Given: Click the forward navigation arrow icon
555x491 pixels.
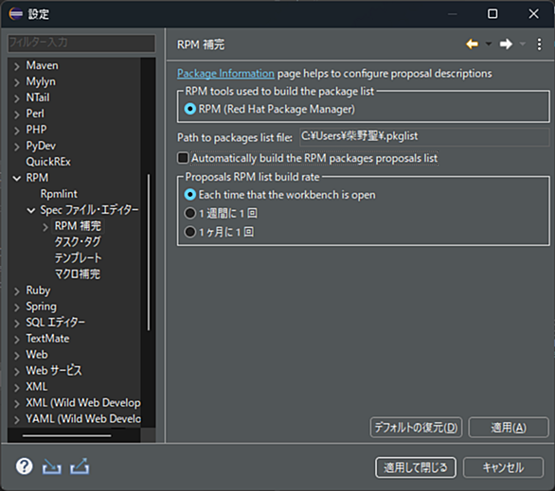Looking at the screenshot, I should (506, 44).
